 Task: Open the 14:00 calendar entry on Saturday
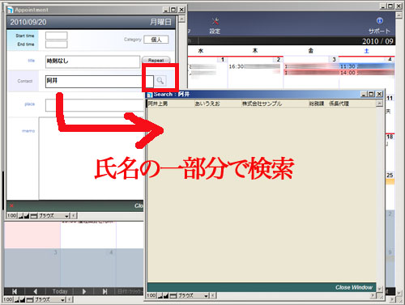coord(367,73)
